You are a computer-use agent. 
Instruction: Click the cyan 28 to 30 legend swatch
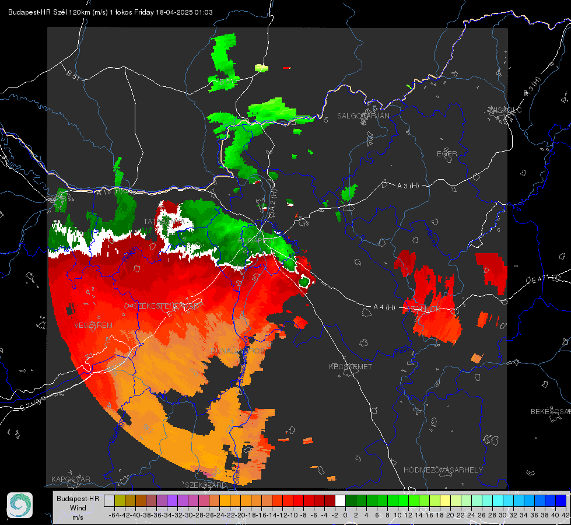click(x=498, y=501)
